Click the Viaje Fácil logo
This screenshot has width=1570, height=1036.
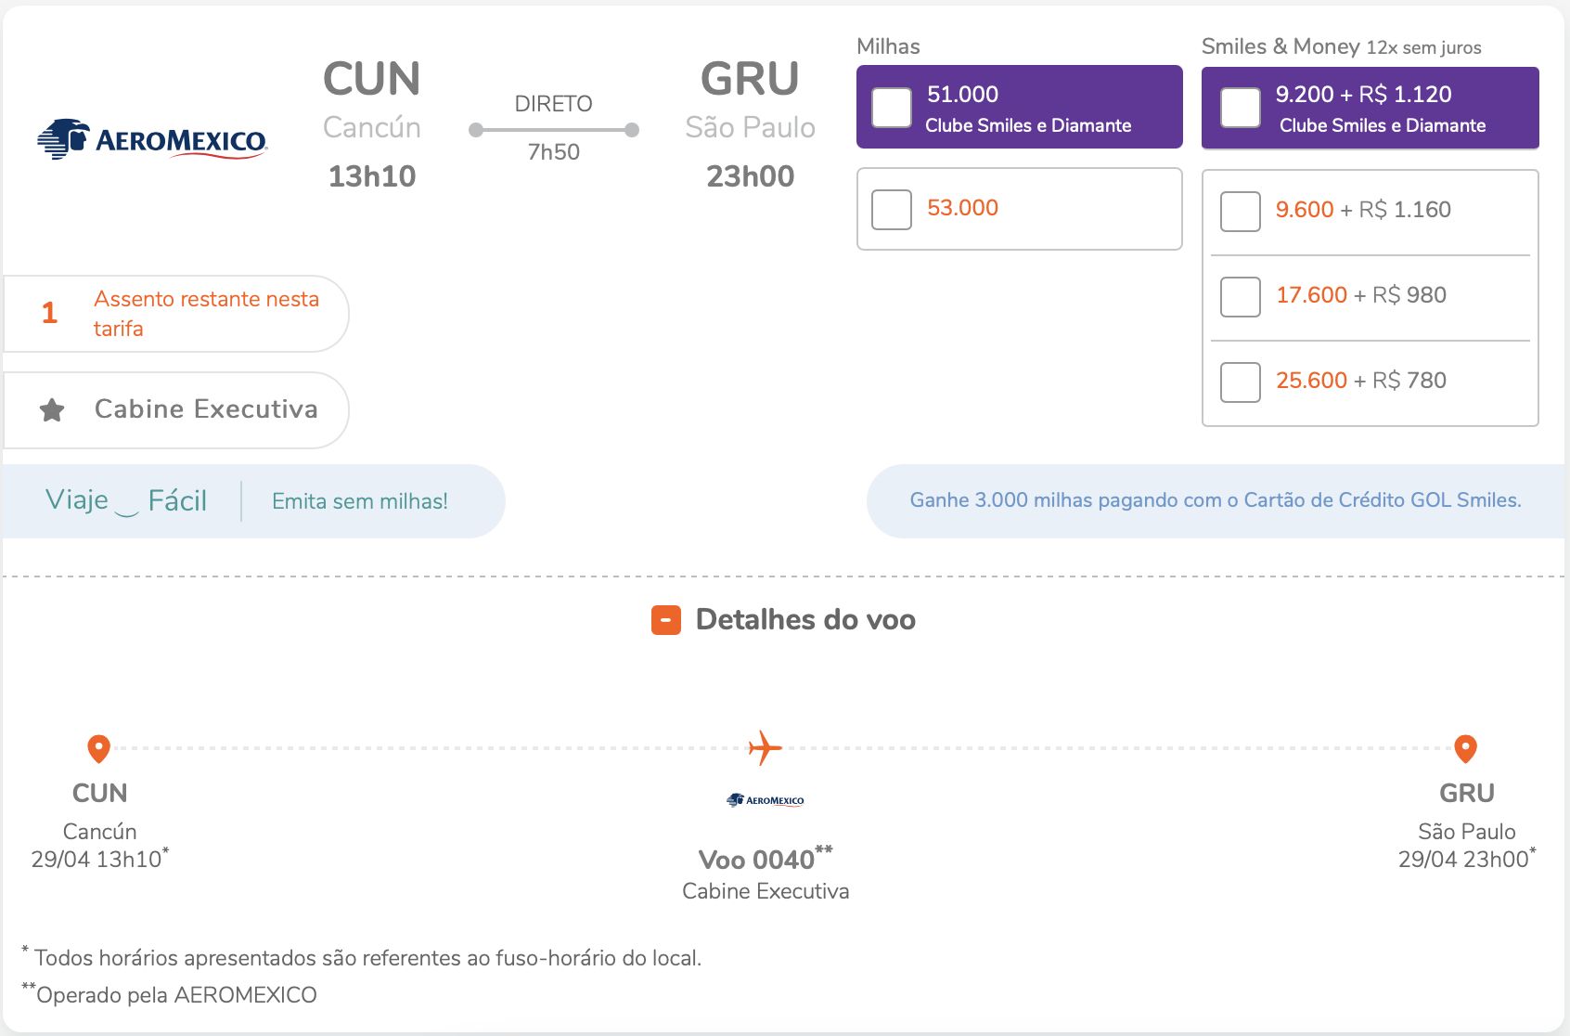click(x=126, y=501)
